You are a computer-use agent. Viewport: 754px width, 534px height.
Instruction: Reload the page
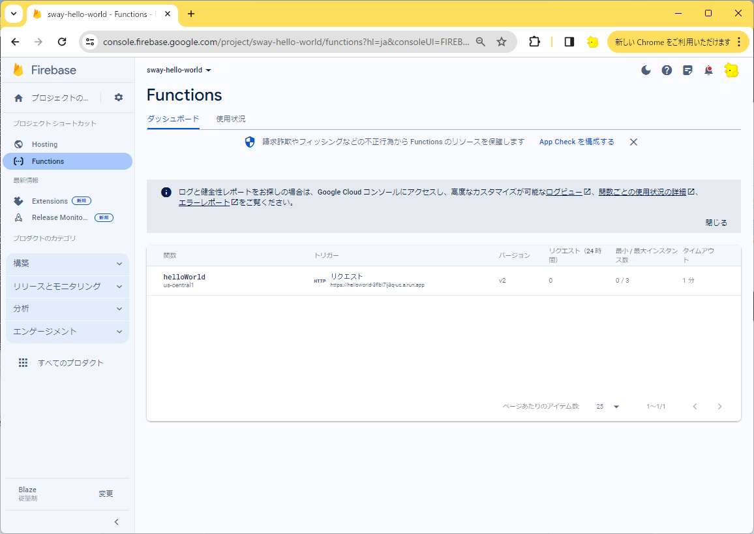coord(62,42)
